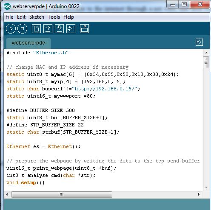Click the horizontal scrollbar left arrow
211x210 pixels.
click(x=7, y=194)
